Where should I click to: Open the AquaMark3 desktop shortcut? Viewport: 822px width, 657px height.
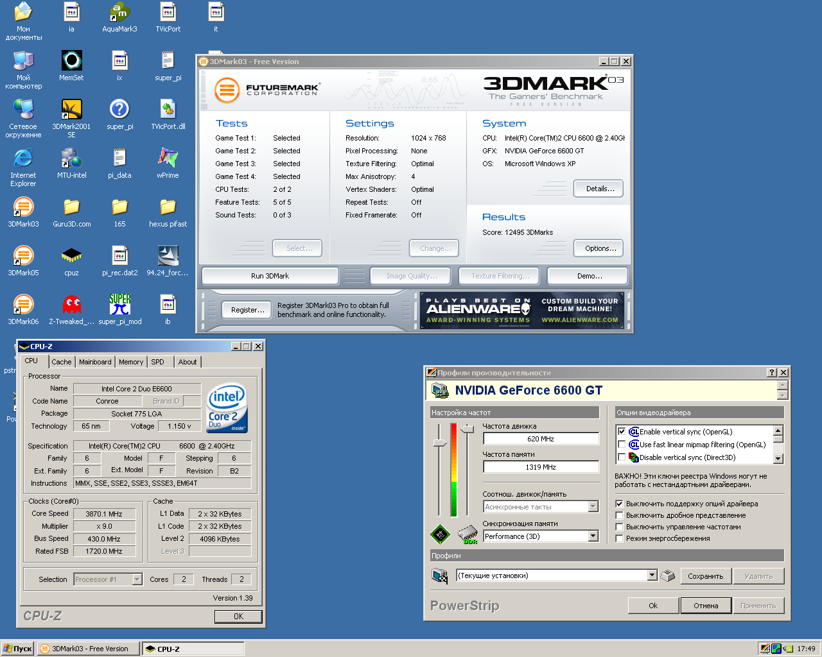point(119,17)
